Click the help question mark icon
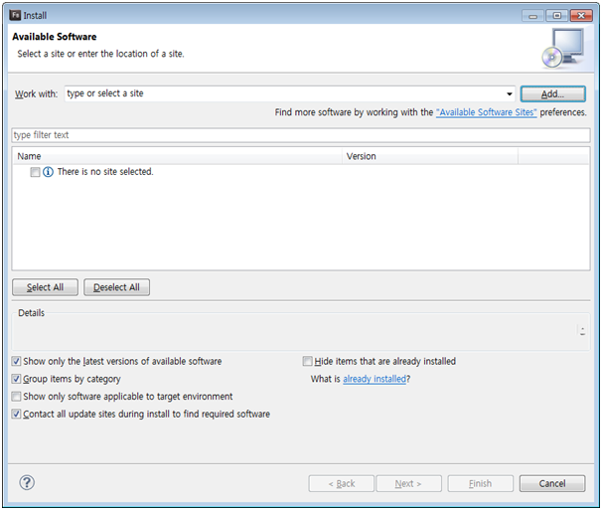This screenshot has width=602, height=510. coord(27,482)
